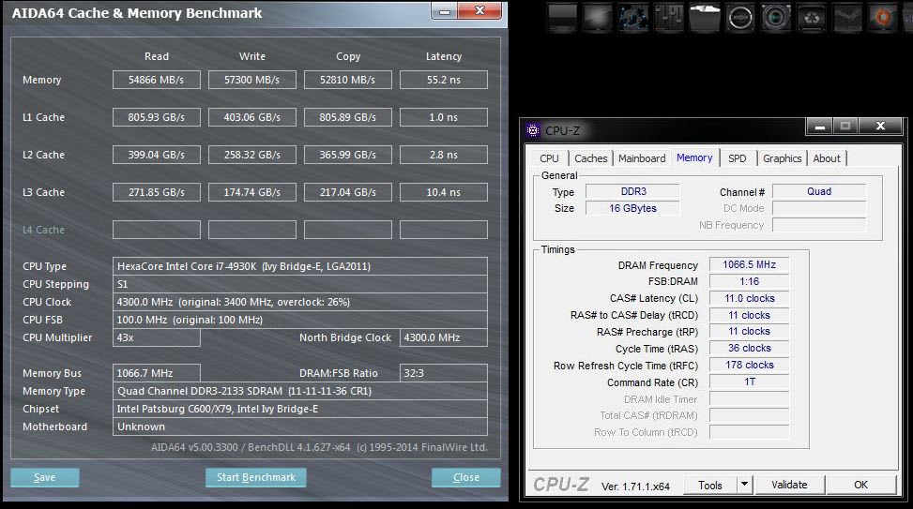Click the CPU FSB 100.0 MHz field
913x509 pixels.
[x=300, y=320]
